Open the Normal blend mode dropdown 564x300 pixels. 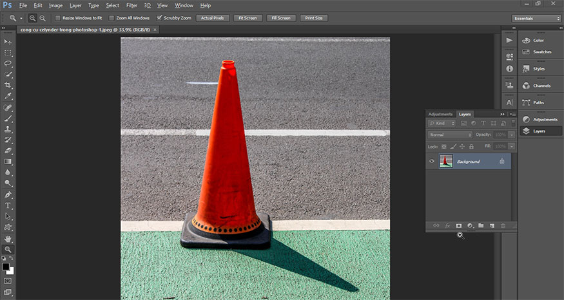[450, 135]
